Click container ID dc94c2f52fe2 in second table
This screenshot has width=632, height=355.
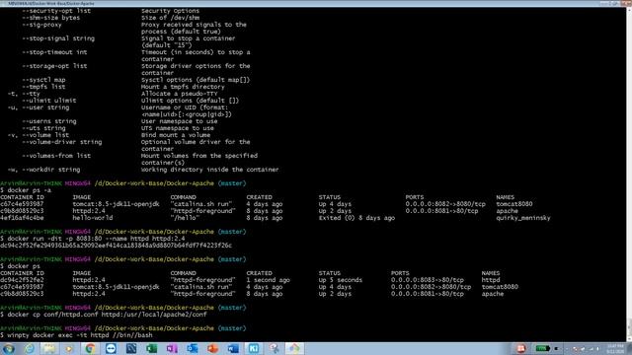22,280
